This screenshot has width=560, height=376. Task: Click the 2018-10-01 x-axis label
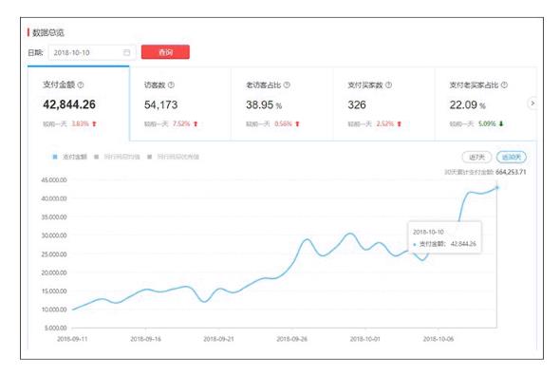point(365,339)
